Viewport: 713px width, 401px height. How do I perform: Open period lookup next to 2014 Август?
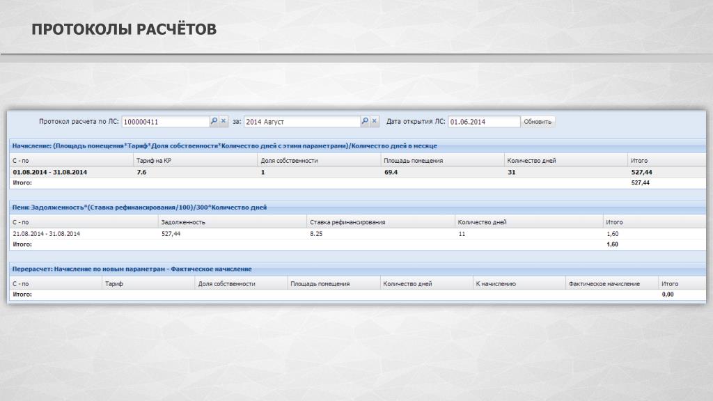365,121
